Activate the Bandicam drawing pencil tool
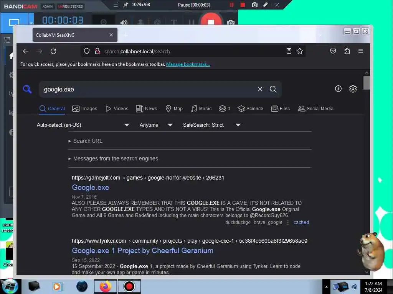This screenshot has height=294, width=393. [x=265, y=5]
